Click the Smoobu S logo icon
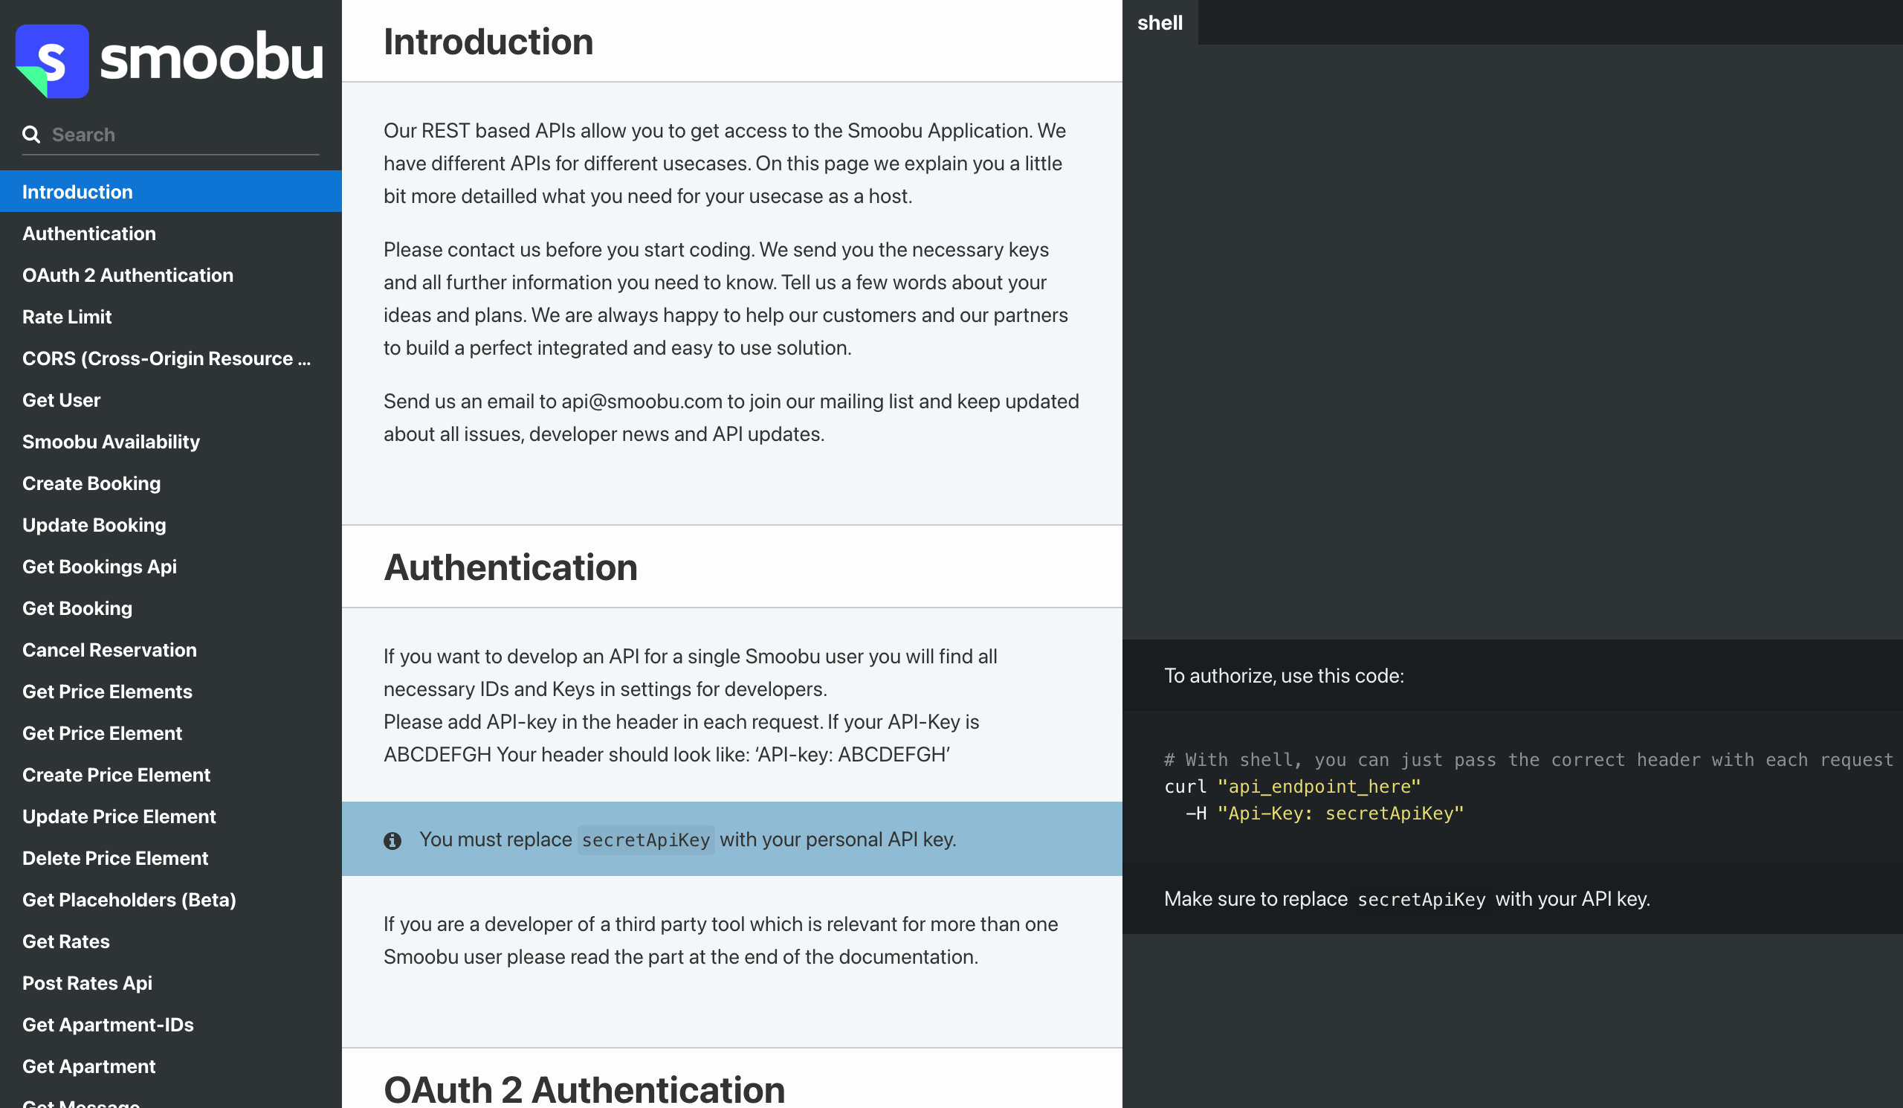Image resolution: width=1903 pixels, height=1108 pixels. click(x=52, y=60)
